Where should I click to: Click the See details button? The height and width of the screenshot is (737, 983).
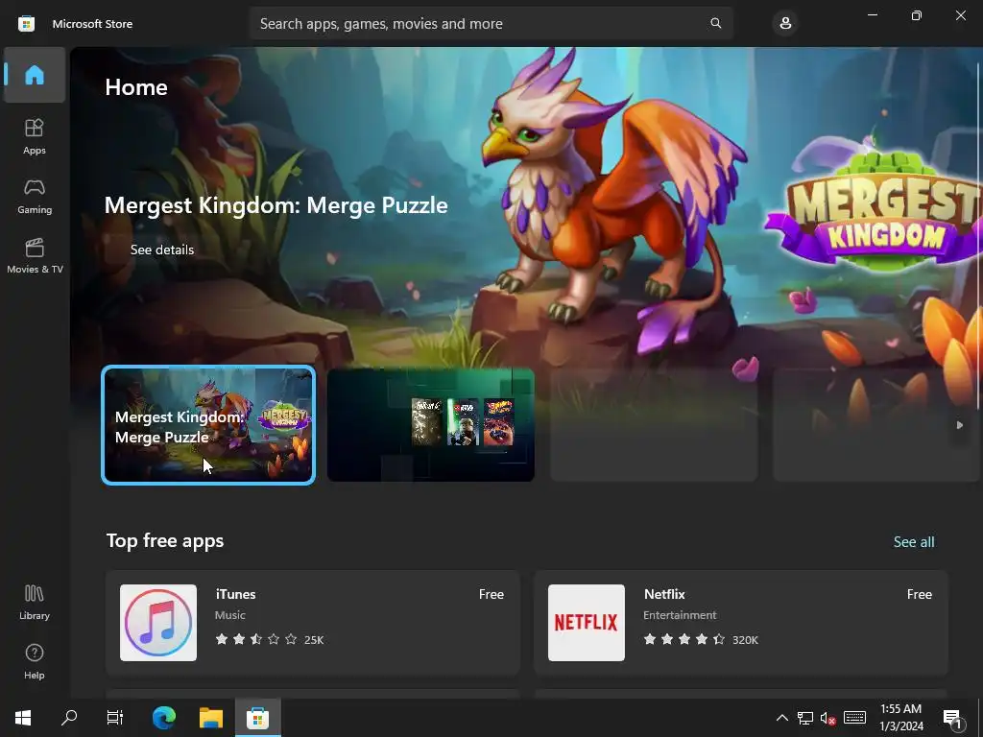pyautogui.click(x=161, y=250)
